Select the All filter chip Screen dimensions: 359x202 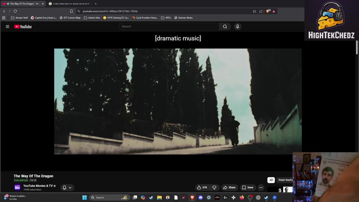pos(271,180)
